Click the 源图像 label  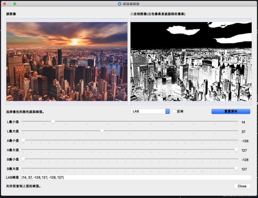click(11, 14)
